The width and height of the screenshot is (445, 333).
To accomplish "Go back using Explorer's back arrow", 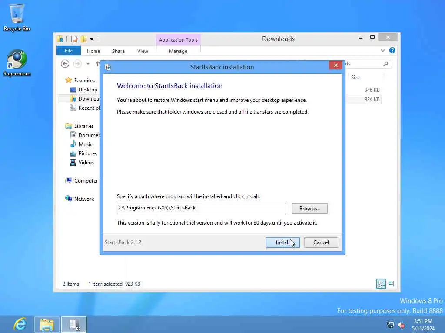I will (65, 64).
